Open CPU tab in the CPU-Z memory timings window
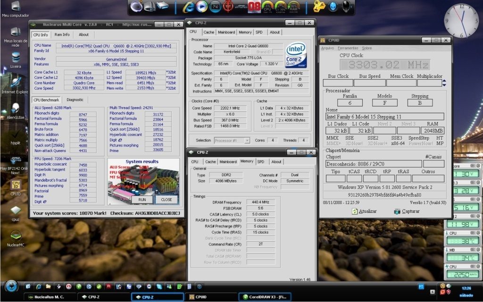This screenshot has height=302, width=483. point(195,162)
